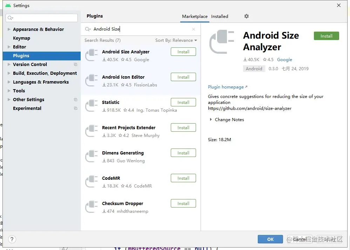Expand Languages & Frameworks node
This screenshot has height=250, width=350.
click(x=9, y=82)
